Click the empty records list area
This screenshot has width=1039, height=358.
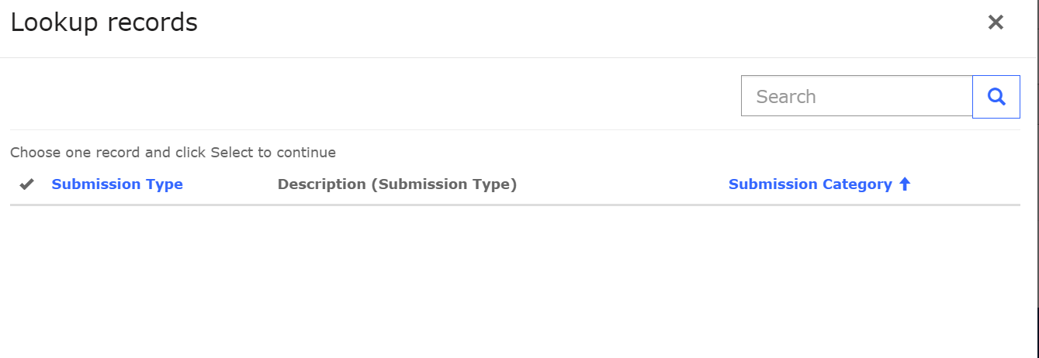pyautogui.click(x=512, y=279)
